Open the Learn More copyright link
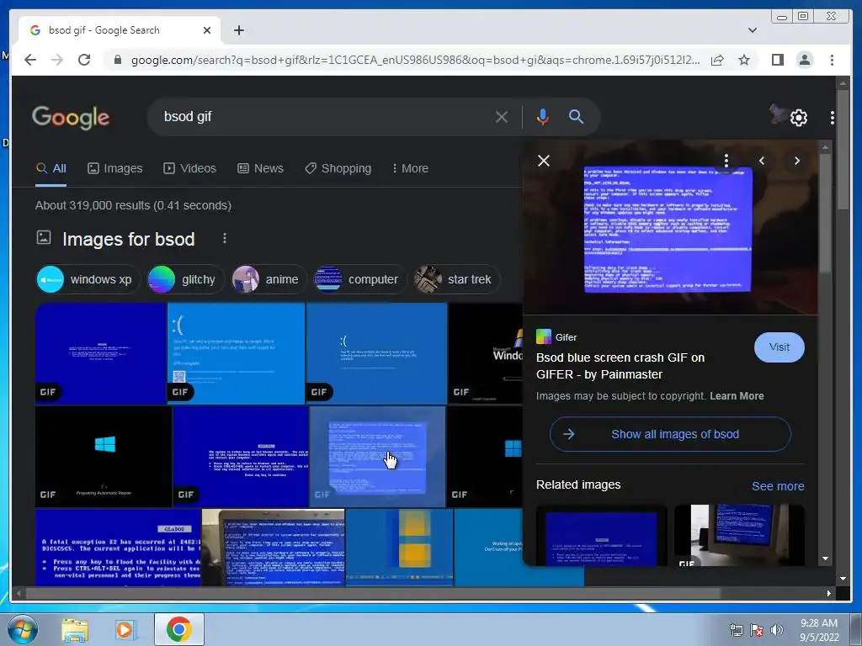The width and height of the screenshot is (862, 646). (x=737, y=396)
